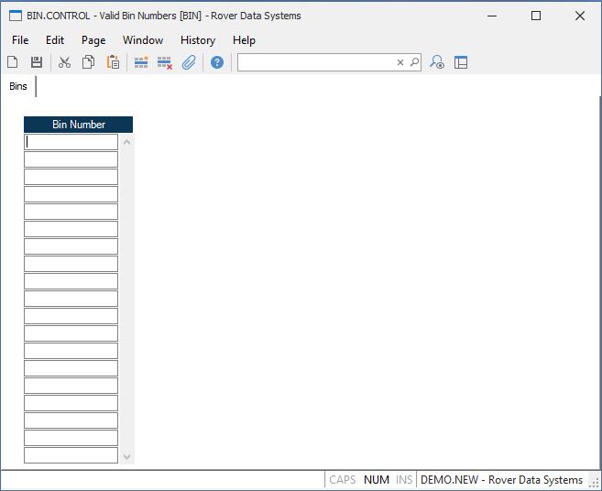The height and width of the screenshot is (491, 602).
Task: Select the Bins tab
Action: click(18, 87)
